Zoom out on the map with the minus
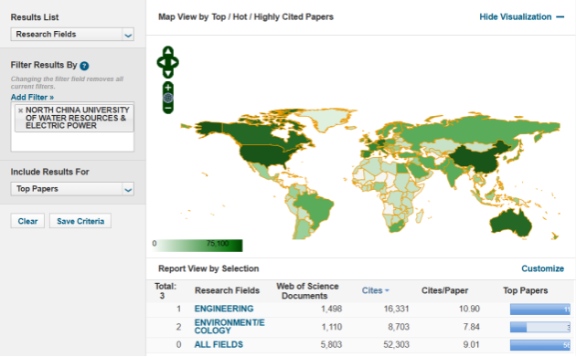Screen dimensions: 576x357 [x=168, y=109]
